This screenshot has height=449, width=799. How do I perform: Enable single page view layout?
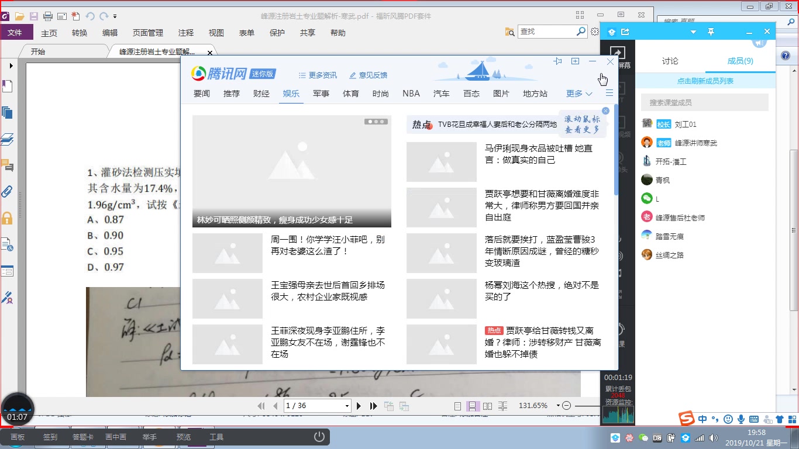[458, 405]
